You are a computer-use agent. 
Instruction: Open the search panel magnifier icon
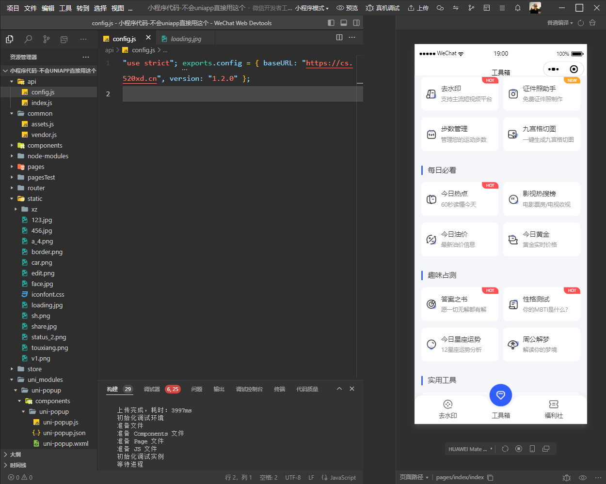point(28,39)
